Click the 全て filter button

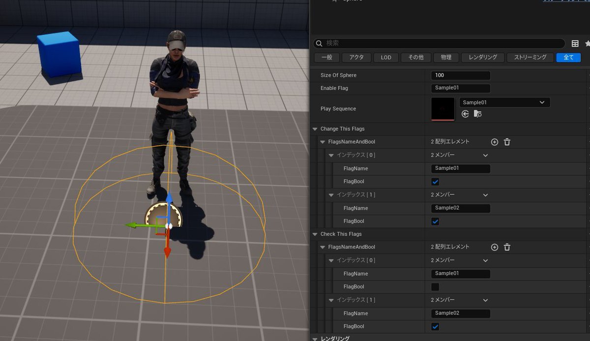tap(568, 57)
